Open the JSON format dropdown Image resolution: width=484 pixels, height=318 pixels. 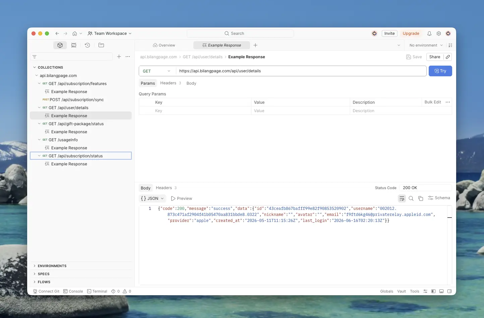click(x=153, y=198)
